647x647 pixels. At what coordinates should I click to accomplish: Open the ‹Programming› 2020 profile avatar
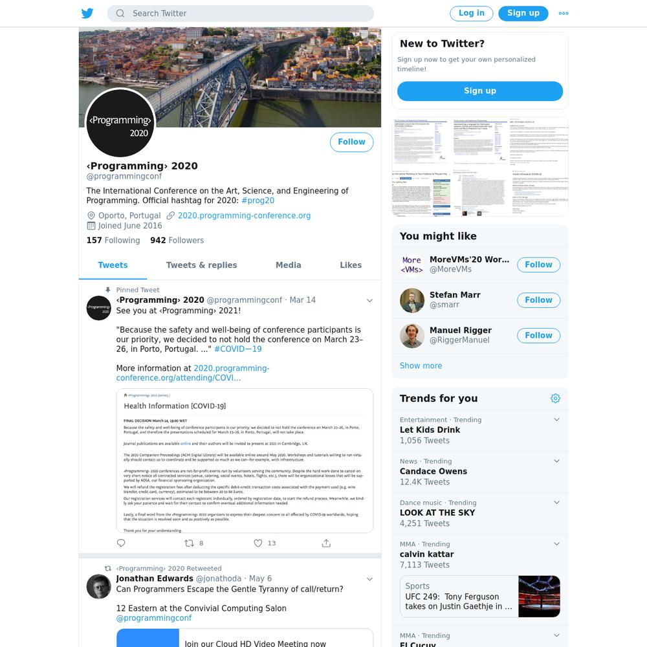point(120,123)
